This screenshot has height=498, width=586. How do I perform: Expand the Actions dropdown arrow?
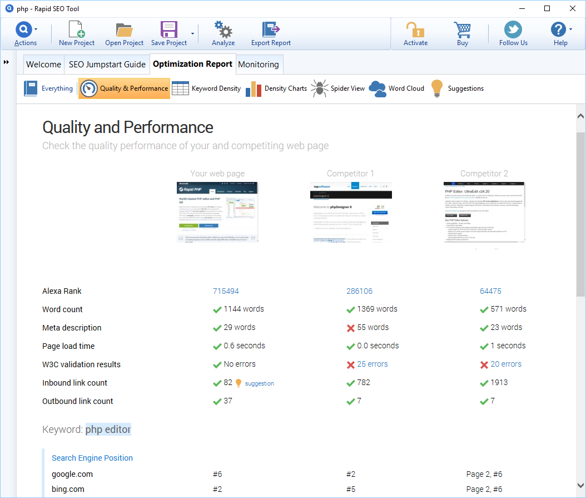36,29
